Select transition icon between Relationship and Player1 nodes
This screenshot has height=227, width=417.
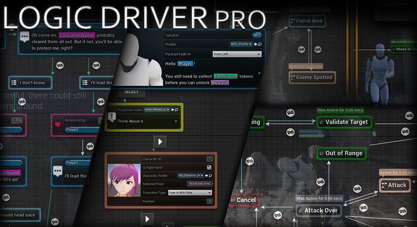tap(90, 147)
